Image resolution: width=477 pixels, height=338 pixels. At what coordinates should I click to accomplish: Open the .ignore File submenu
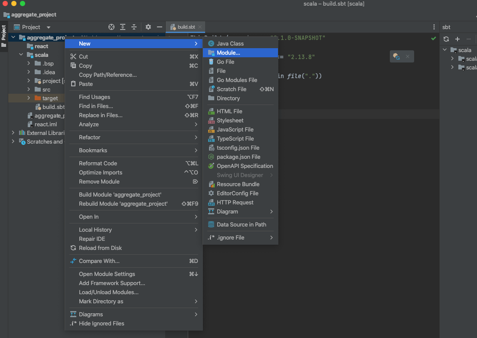pyautogui.click(x=241, y=237)
